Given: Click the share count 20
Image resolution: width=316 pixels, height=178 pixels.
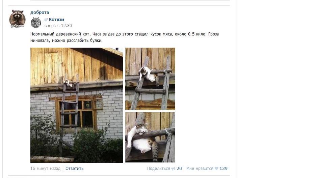Looking at the screenshot, I should (x=179, y=168).
